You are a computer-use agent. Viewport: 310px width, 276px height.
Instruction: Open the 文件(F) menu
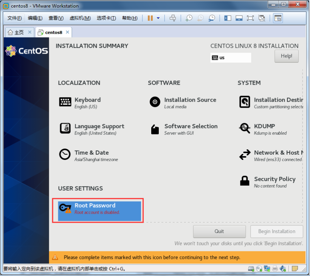(x=14, y=18)
